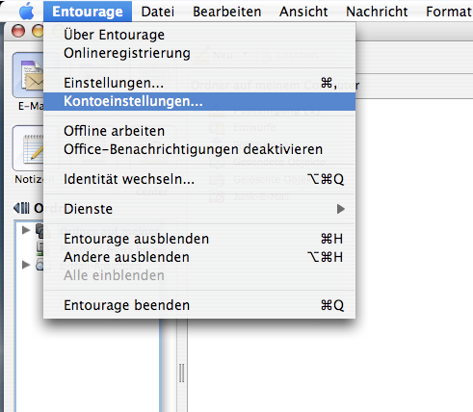This screenshot has width=473, height=412.
Task: Quit via Entourage beenden
Action: pos(199,305)
